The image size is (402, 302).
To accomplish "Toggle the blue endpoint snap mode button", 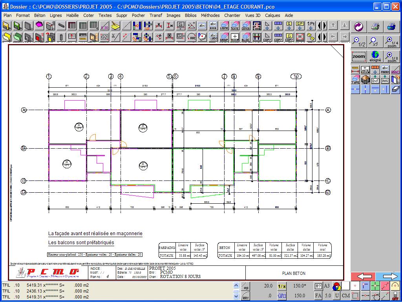I will click(x=365, y=286).
